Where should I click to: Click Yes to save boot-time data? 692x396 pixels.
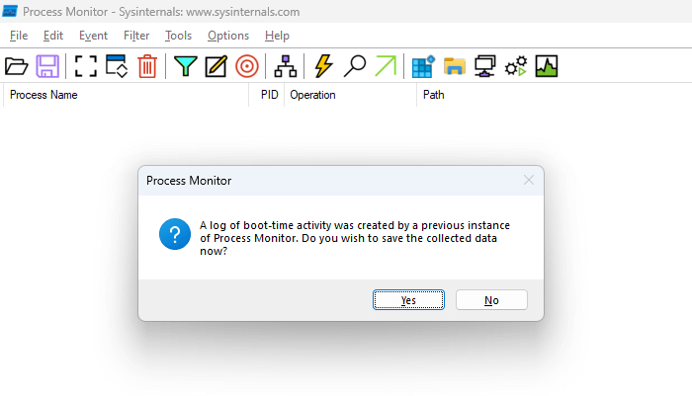coord(408,300)
